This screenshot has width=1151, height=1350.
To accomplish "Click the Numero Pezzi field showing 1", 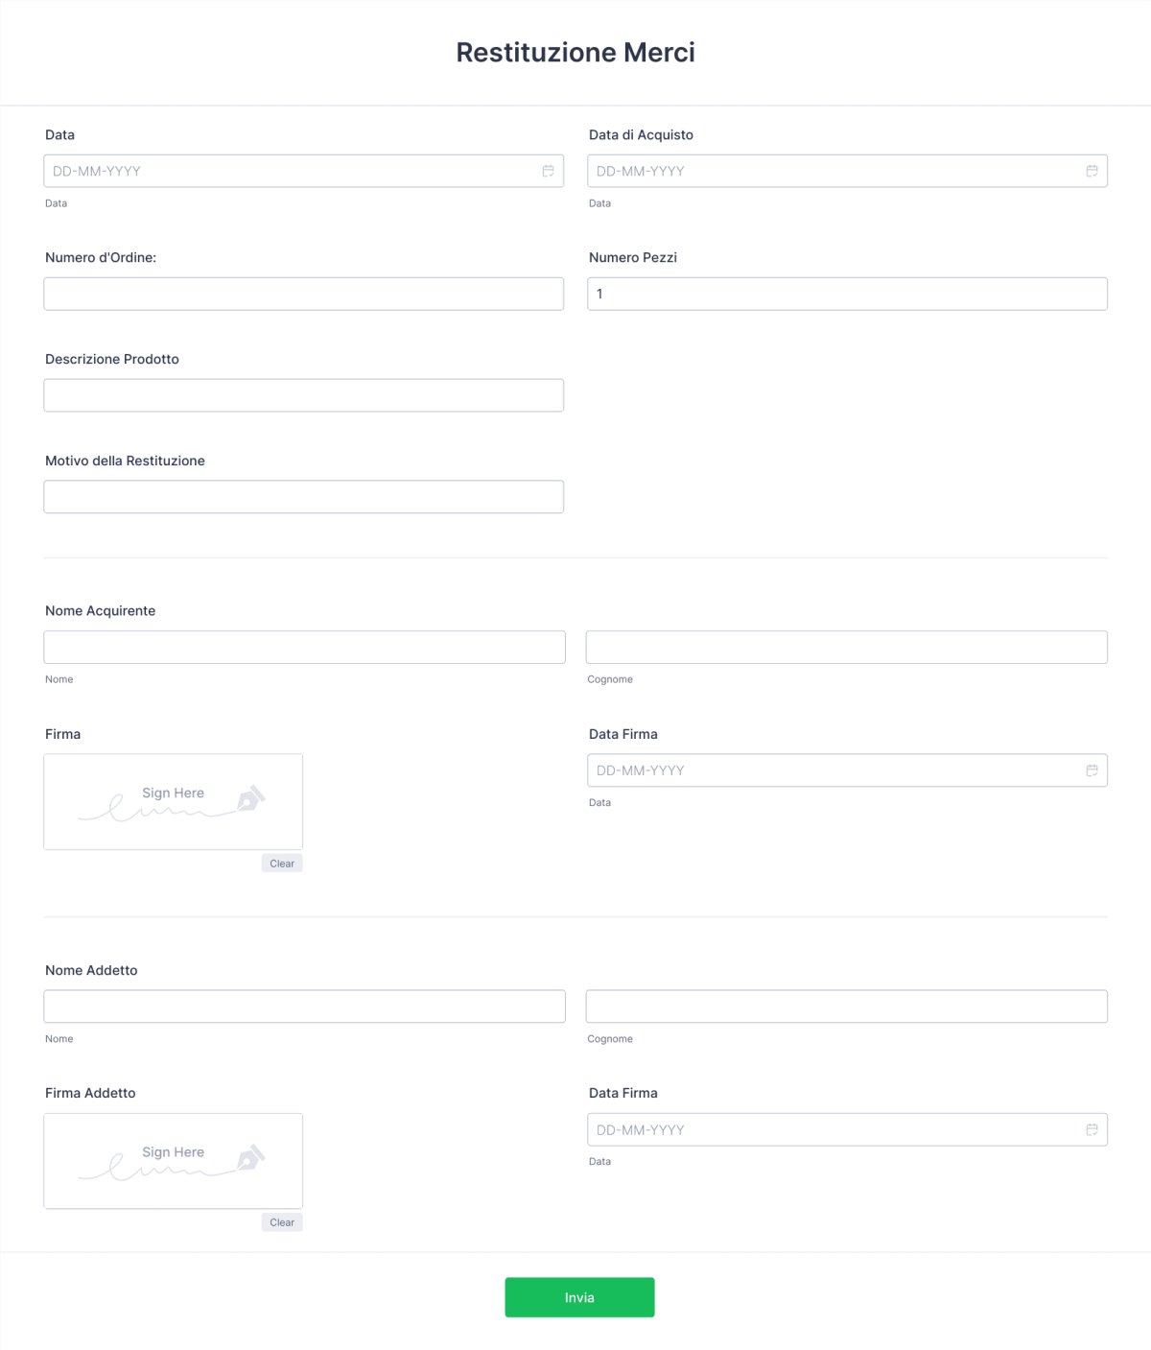I will [x=847, y=293].
